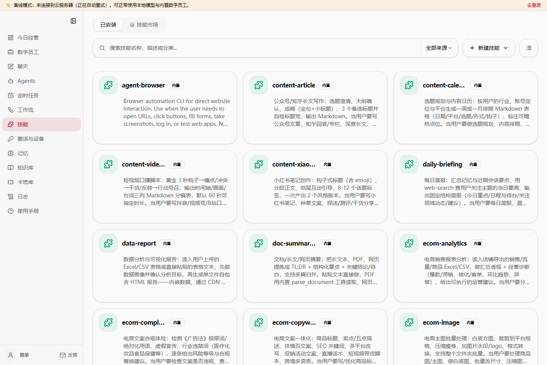
Task: Open 今日经营 dashboard in sidebar
Action: point(42,38)
